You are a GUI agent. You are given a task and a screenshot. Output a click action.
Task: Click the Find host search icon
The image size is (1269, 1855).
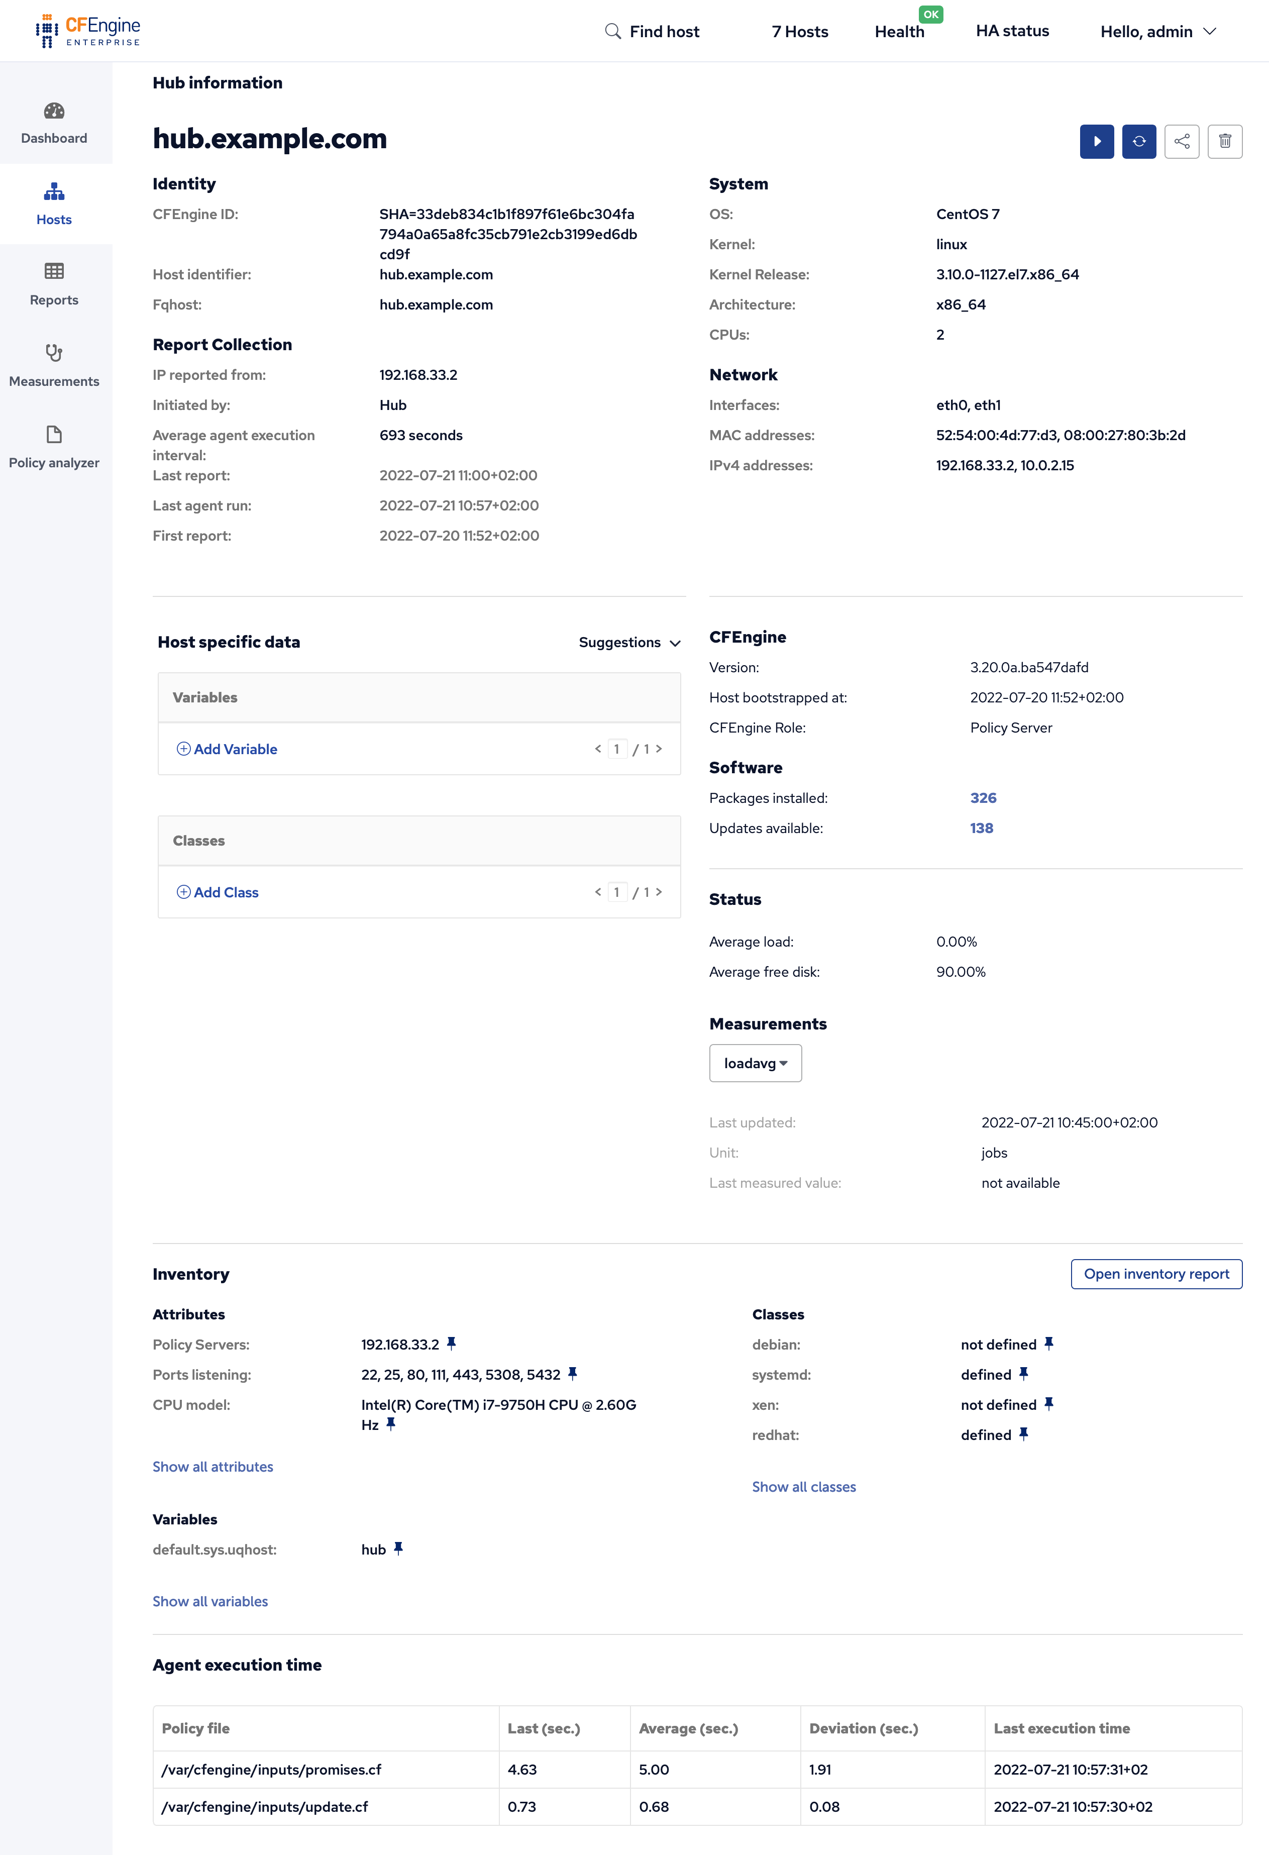click(612, 30)
